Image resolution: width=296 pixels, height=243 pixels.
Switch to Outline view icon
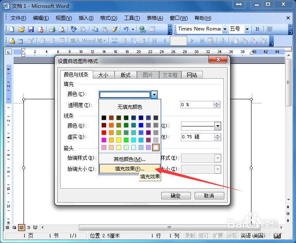pyautogui.click(x=28, y=227)
